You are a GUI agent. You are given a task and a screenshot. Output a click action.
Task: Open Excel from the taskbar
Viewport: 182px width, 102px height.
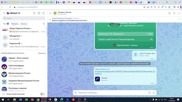click(x=26, y=99)
